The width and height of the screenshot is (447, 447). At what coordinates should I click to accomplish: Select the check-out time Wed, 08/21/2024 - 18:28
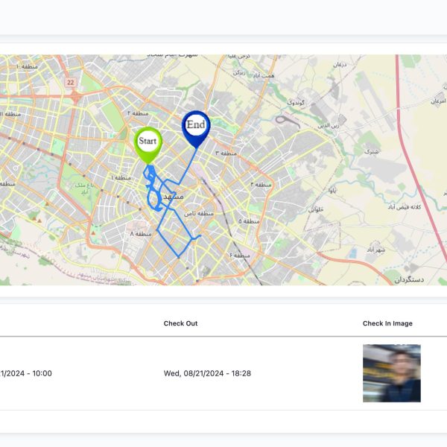207,373
